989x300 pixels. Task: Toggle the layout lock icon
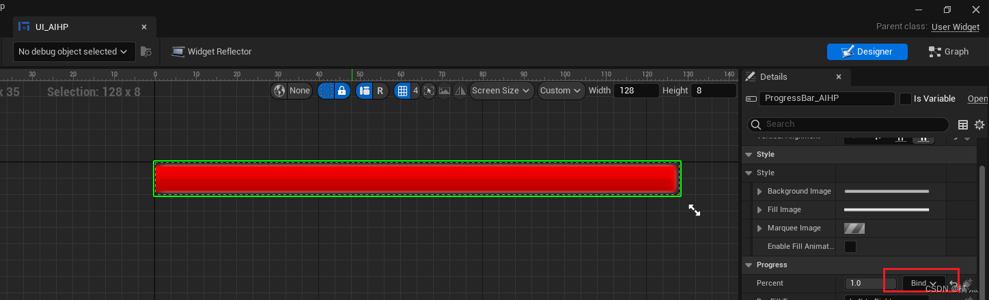[342, 90]
